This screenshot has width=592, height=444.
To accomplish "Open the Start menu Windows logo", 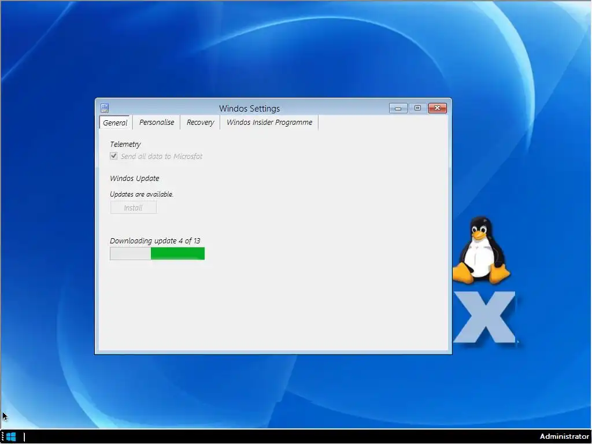I will (x=11, y=437).
